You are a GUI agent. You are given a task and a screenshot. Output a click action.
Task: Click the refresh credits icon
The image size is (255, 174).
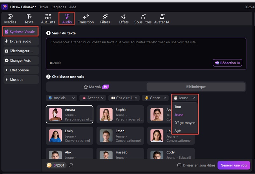(71, 165)
